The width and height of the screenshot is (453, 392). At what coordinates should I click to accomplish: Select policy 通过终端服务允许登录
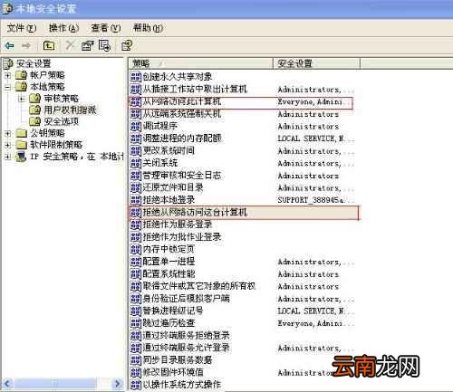point(186,348)
